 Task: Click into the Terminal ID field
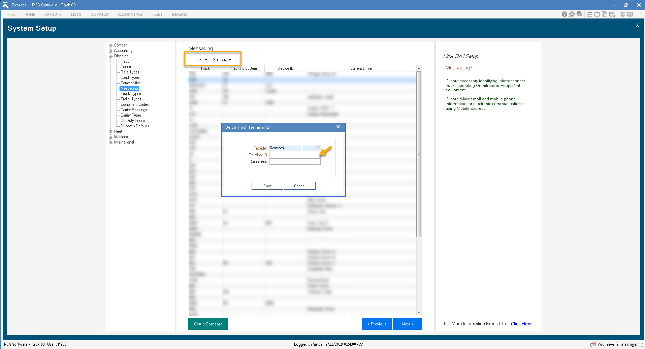[x=294, y=155]
